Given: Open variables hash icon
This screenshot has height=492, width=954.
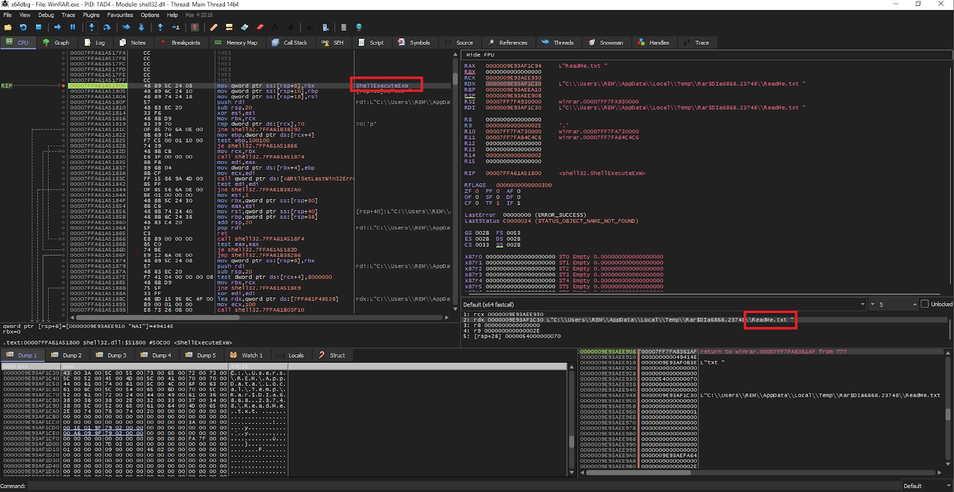Looking at the screenshot, I should 290,27.
